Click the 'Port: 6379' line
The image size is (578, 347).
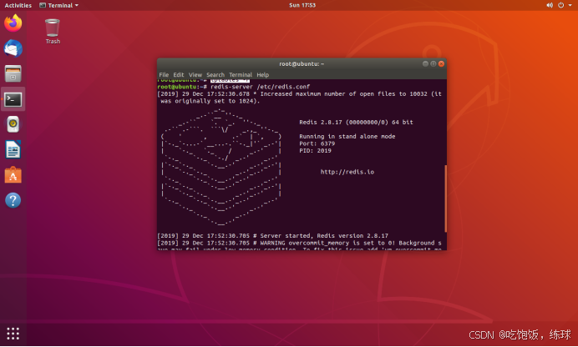[x=317, y=143]
